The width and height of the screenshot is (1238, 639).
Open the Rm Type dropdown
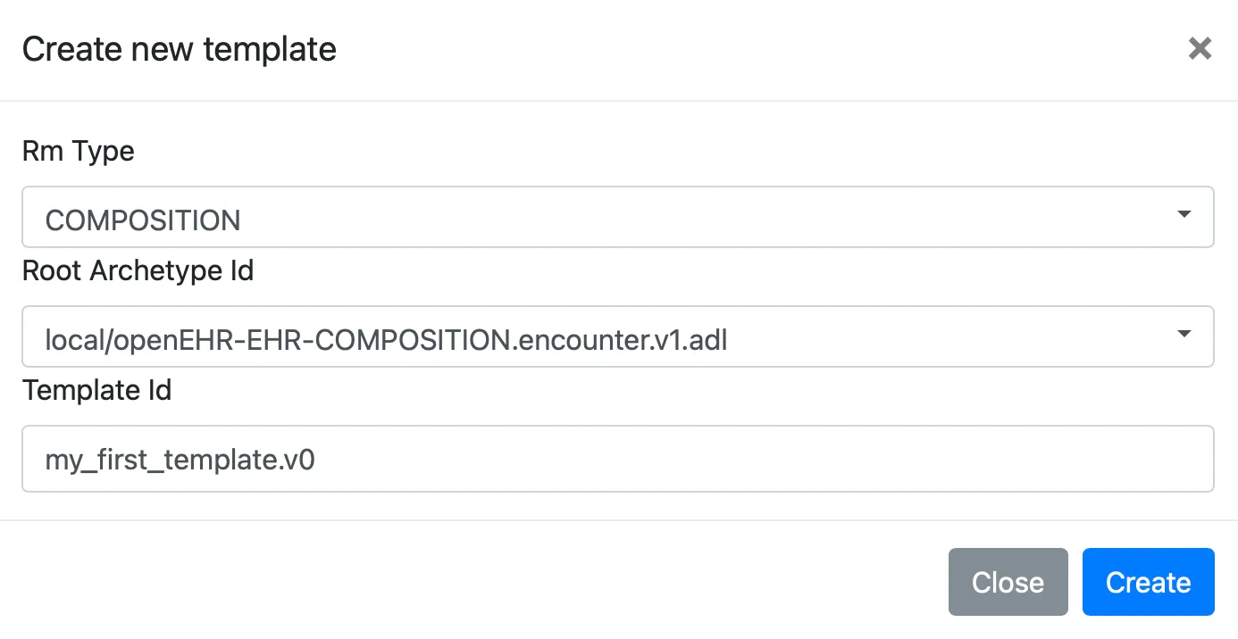616,217
